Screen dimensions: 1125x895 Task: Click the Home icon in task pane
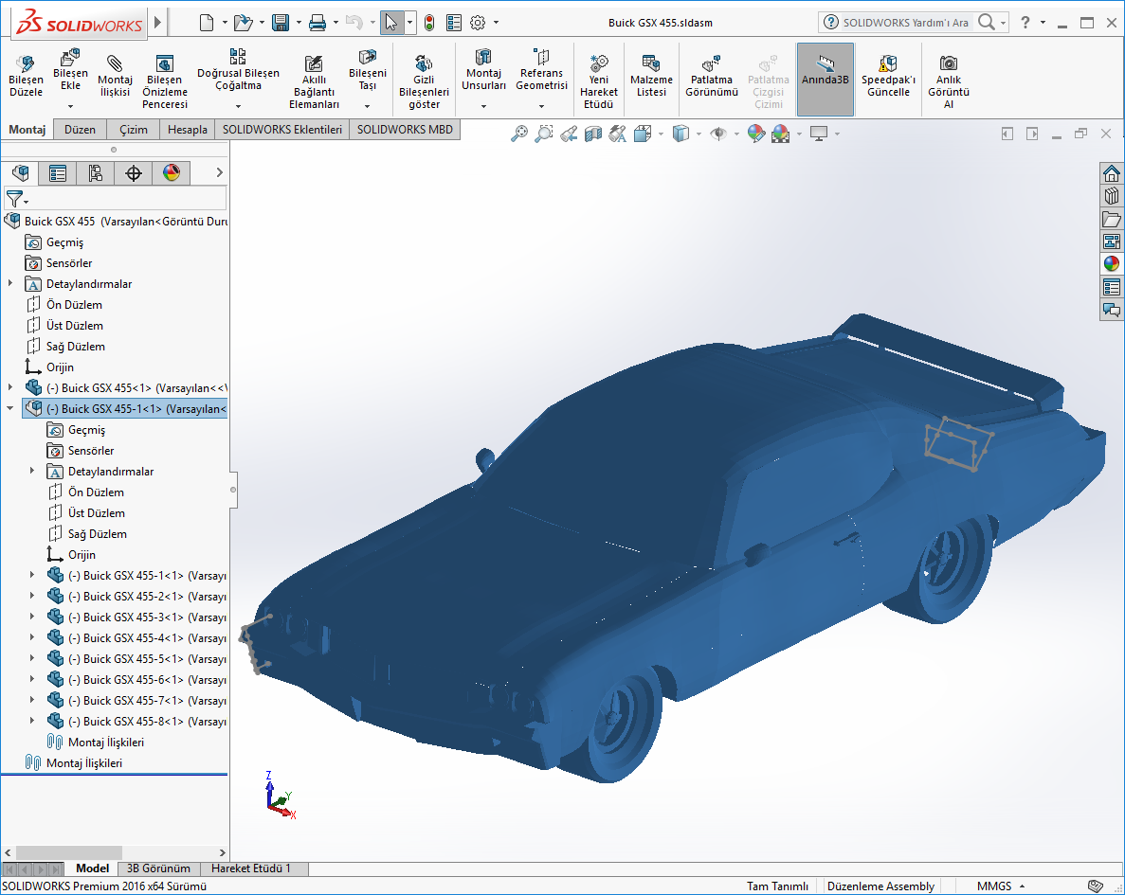[x=1112, y=173]
